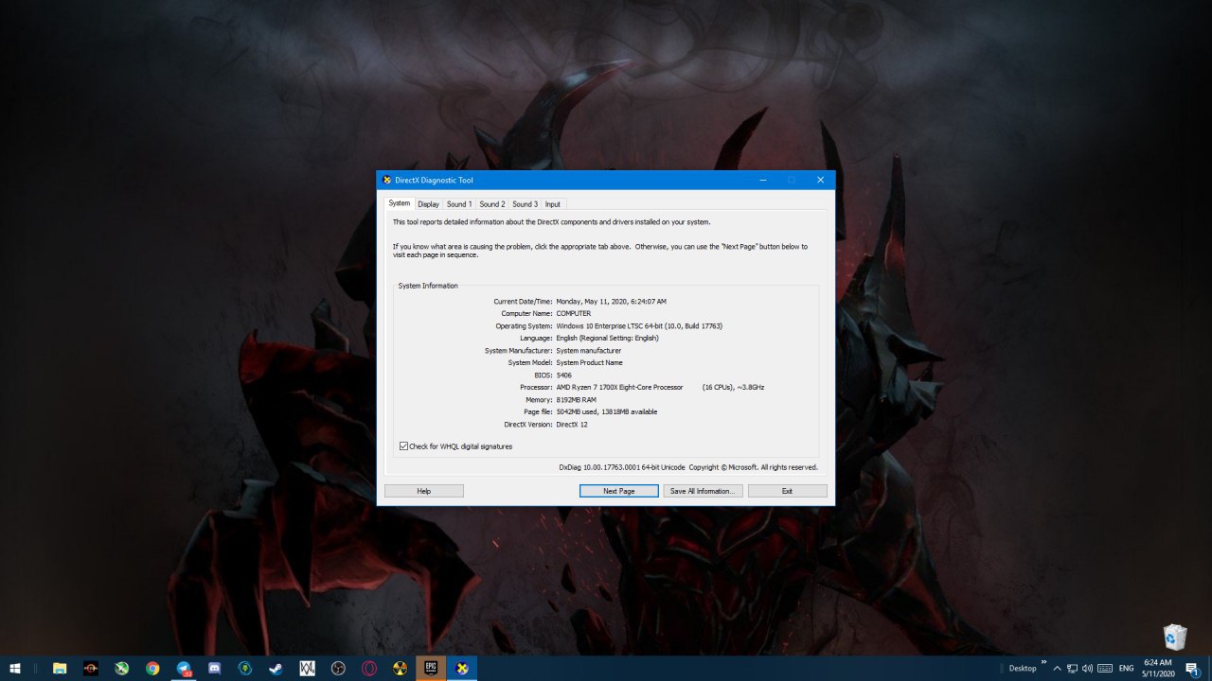The width and height of the screenshot is (1212, 681).
Task: Click the Next Page button
Action: click(619, 491)
